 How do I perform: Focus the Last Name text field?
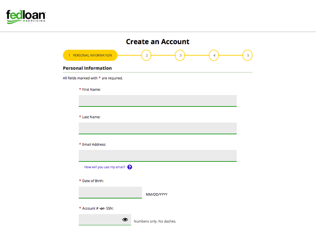(x=157, y=128)
